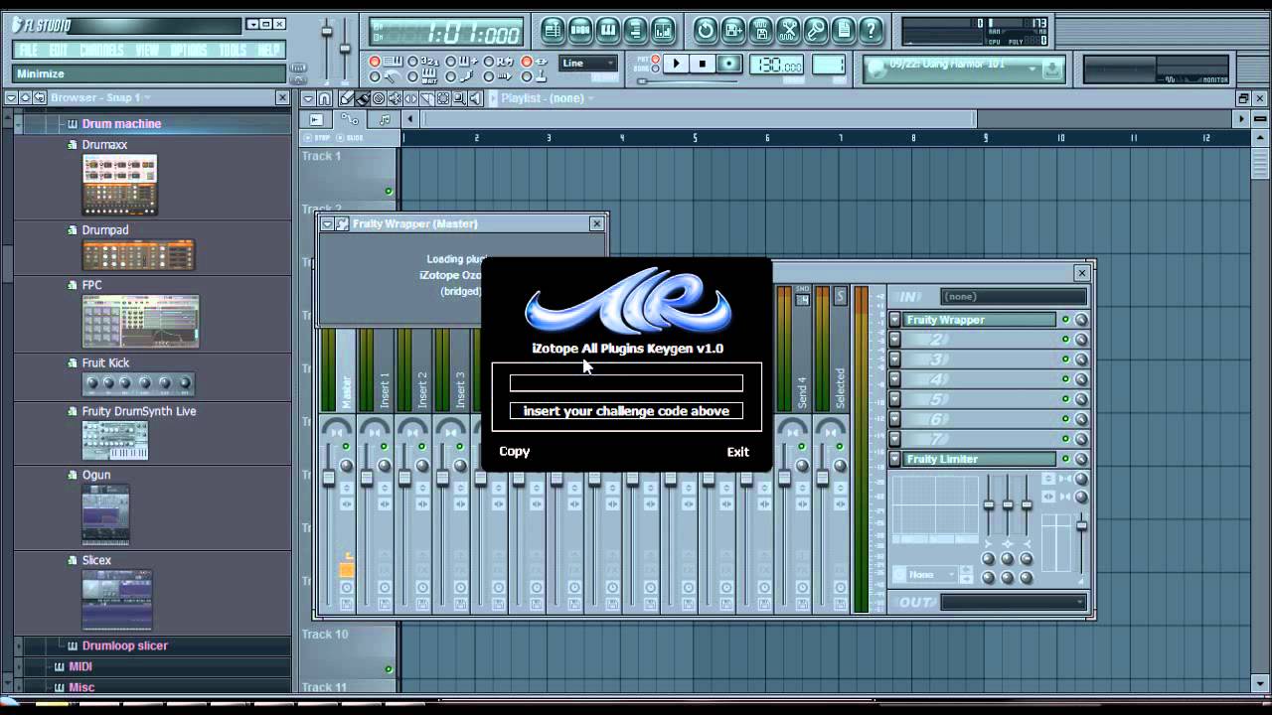The height and width of the screenshot is (715, 1272).
Task: Click the Play transport button
Action: (x=676, y=64)
